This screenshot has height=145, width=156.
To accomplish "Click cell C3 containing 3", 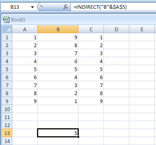I will [91, 53].
